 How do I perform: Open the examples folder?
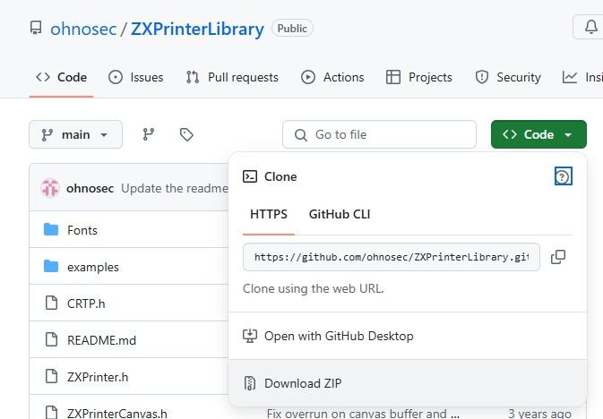tap(93, 267)
